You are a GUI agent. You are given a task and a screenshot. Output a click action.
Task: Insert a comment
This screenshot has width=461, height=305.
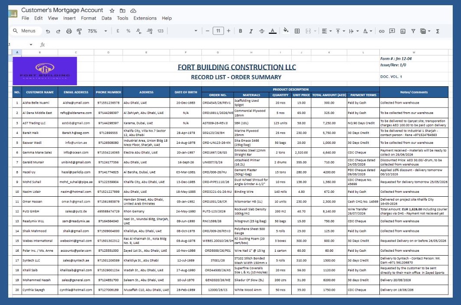[x=392, y=31]
